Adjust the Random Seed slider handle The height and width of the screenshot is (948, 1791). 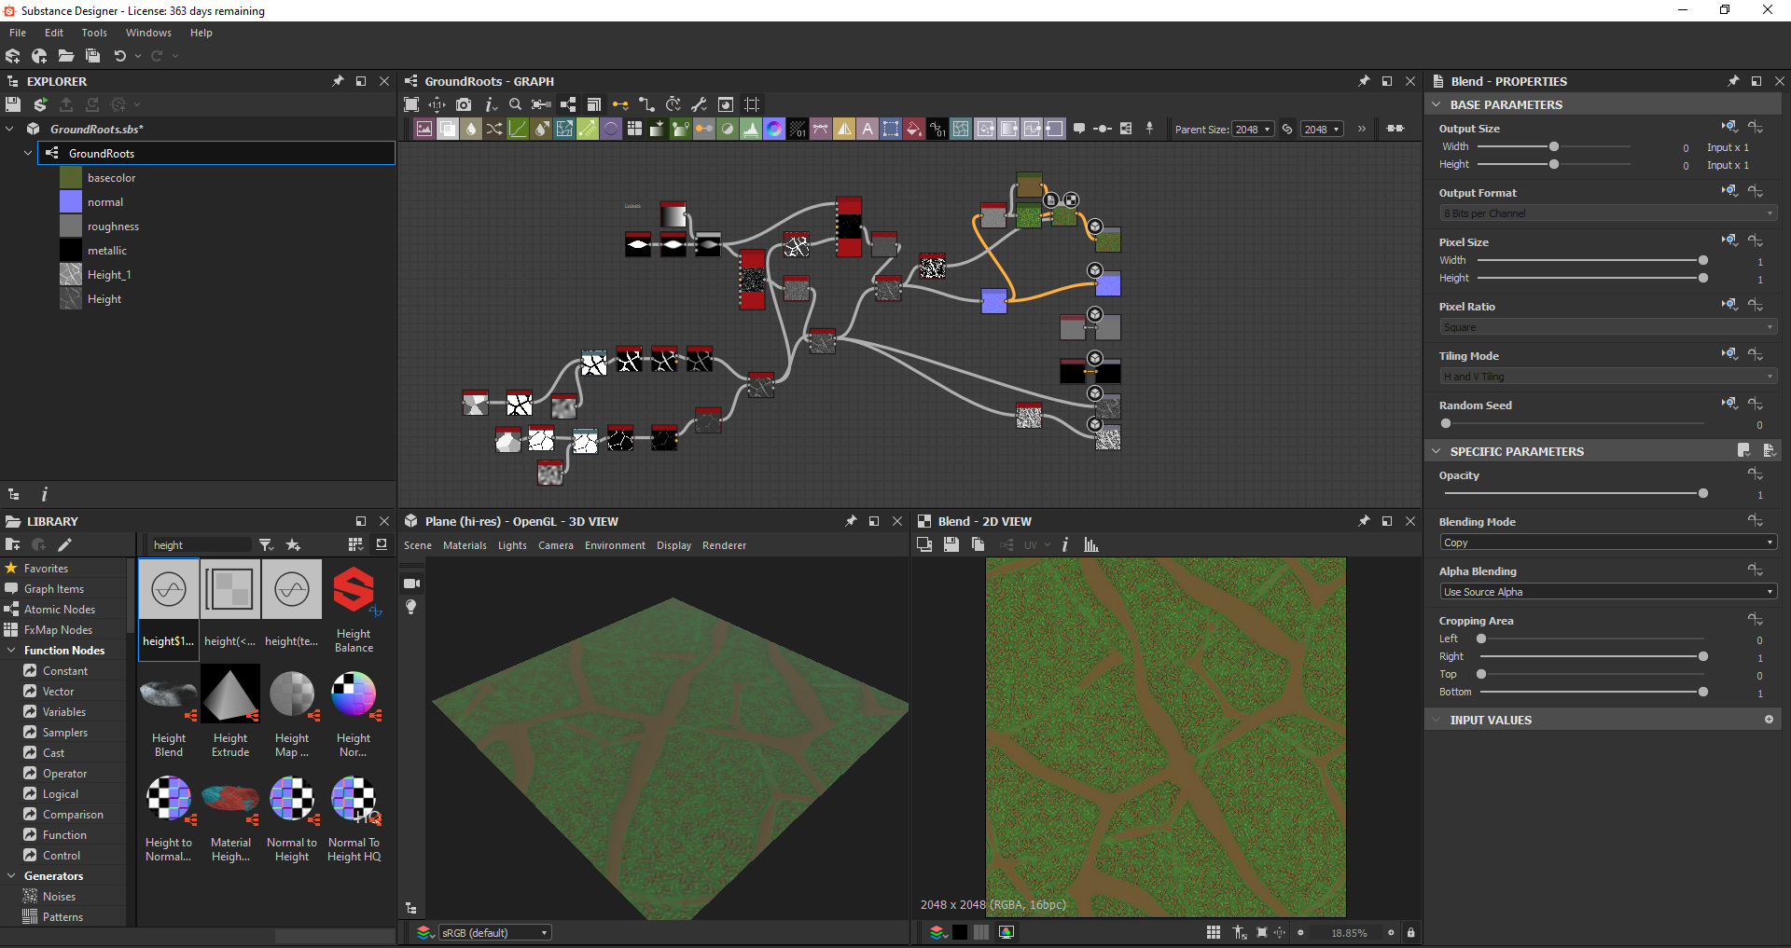pos(1446,423)
